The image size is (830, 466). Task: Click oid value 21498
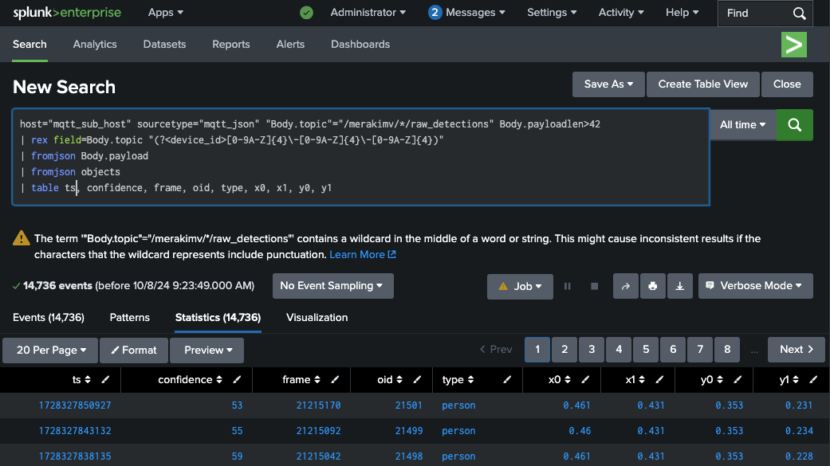tap(409, 456)
